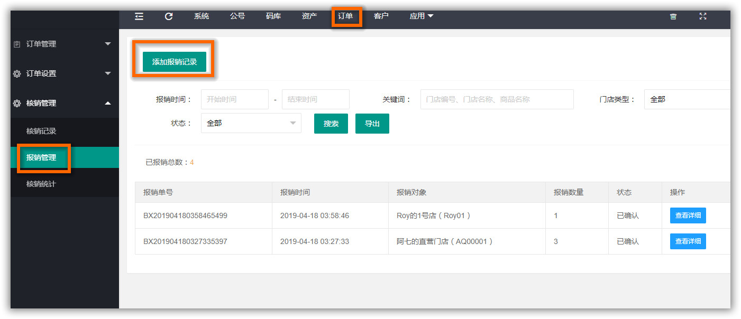Click the gear icon beside 核销管理

[17, 104]
